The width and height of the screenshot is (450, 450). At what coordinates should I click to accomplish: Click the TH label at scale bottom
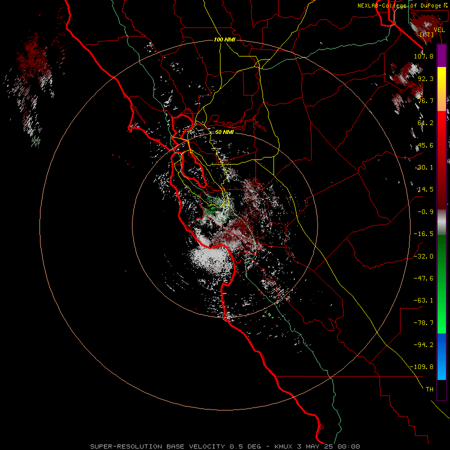coord(429,389)
